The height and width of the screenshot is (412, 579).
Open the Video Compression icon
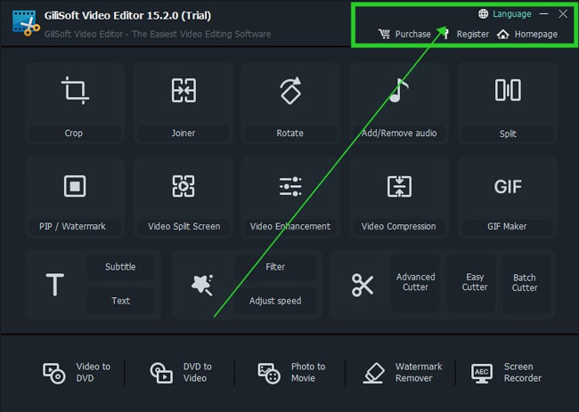[x=399, y=186]
